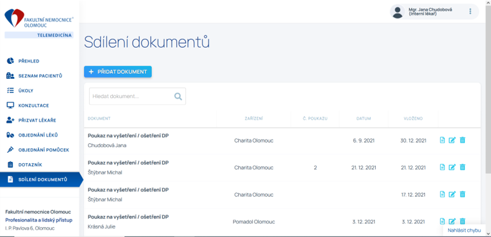Open the three-dot user menu
This screenshot has height=237, width=491.
pyautogui.click(x=470, y=12)
